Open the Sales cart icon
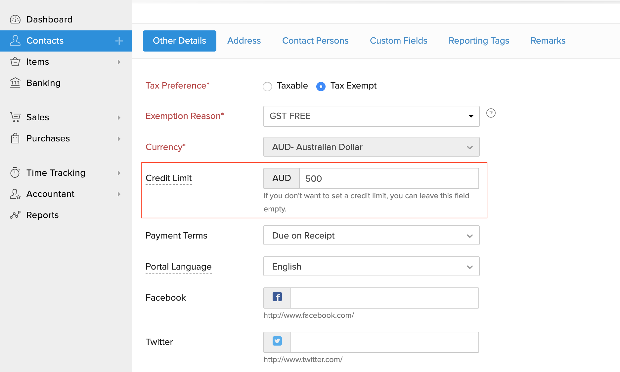 coord(15,117)
